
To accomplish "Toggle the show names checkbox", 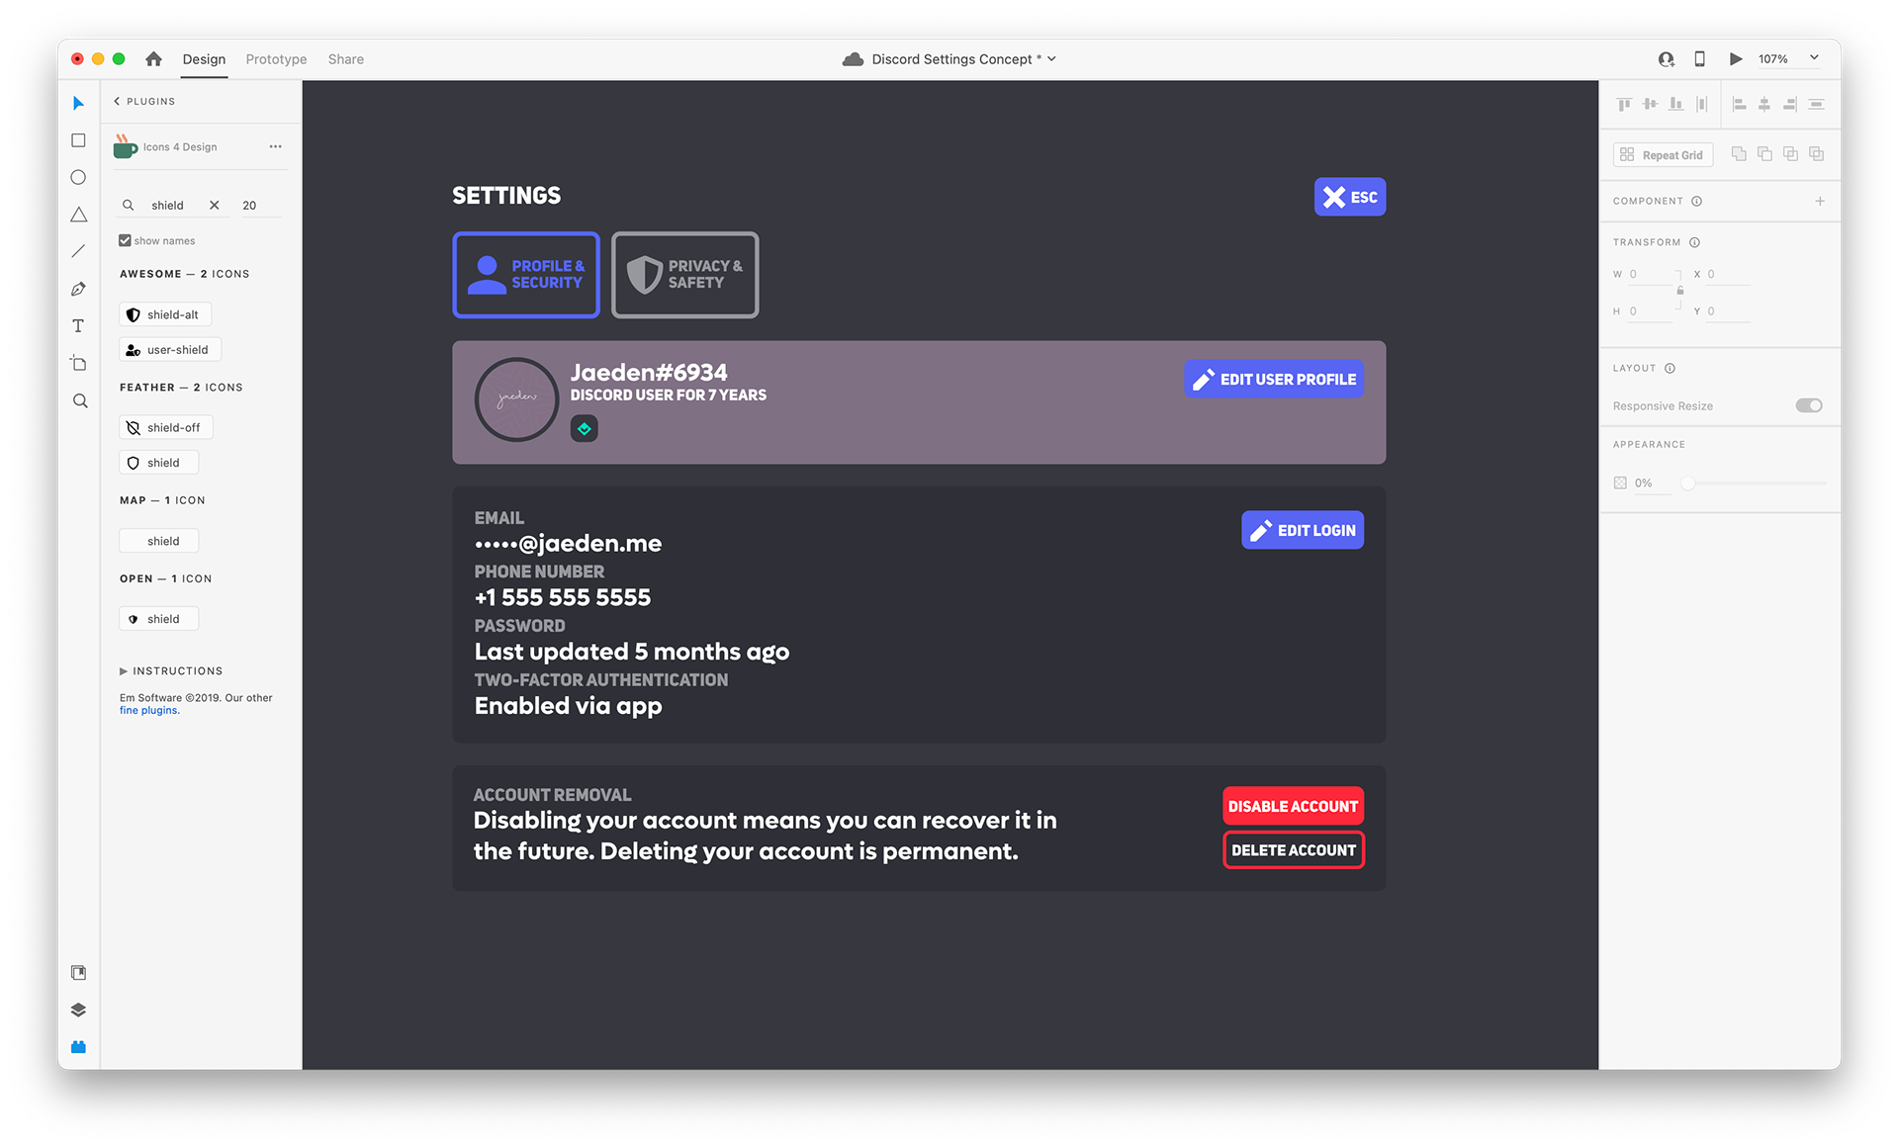I will click(125, 240).
